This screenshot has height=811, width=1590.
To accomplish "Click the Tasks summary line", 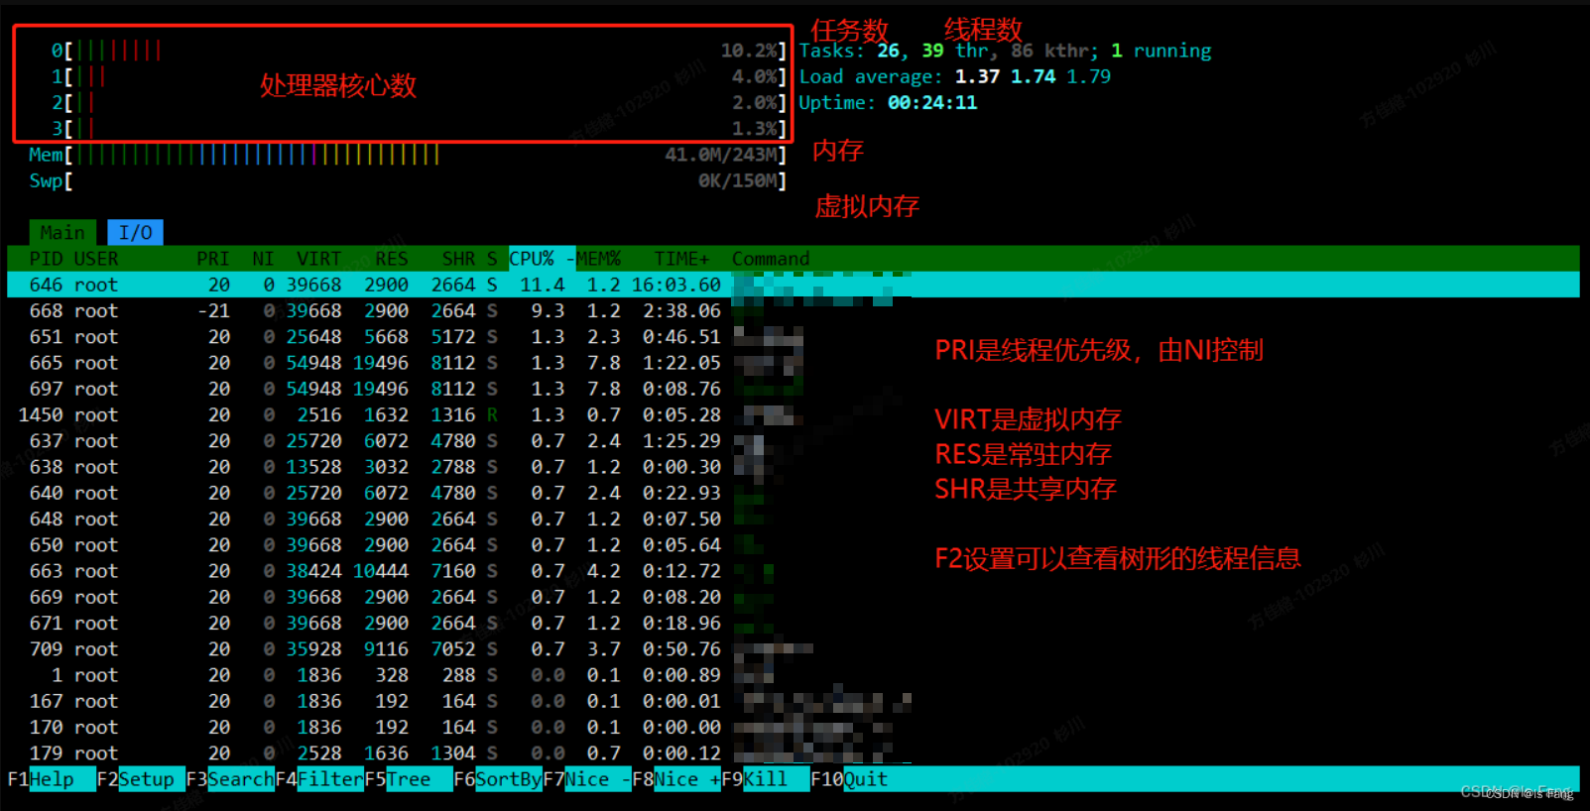I will click(x=1005, y=51).
